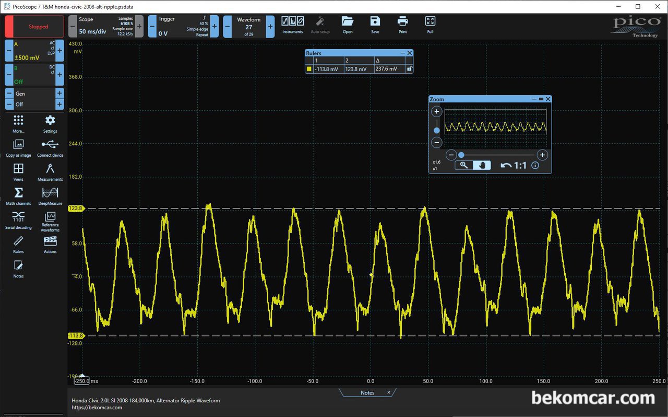This screenshot has height=417, width=668.
Task: Copy the view as image
Action: coord(18,148)
